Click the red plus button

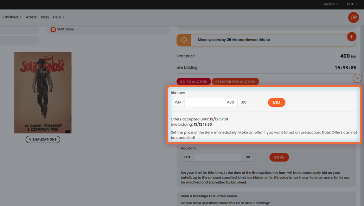[x=351, y=37]
